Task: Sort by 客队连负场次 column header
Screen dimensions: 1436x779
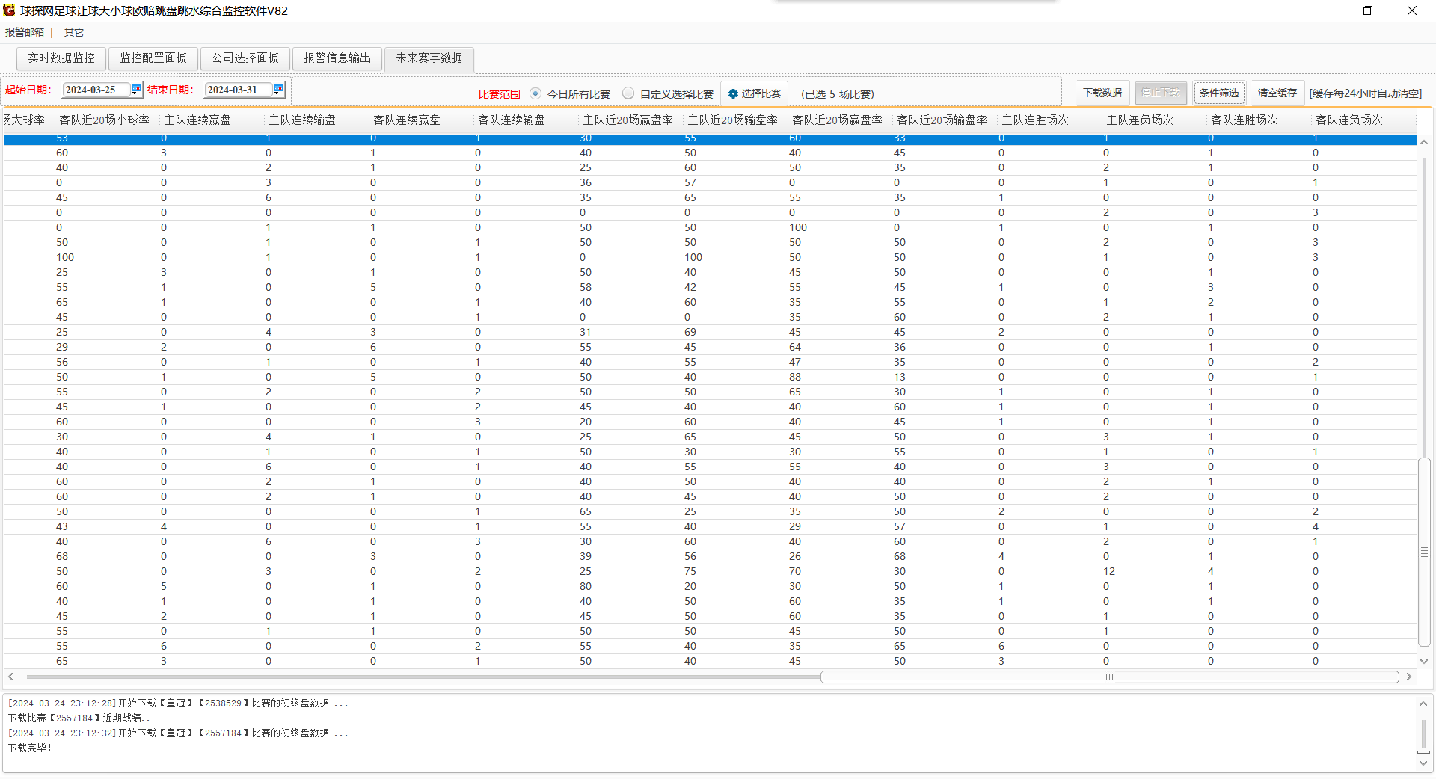Action: 1363,120
